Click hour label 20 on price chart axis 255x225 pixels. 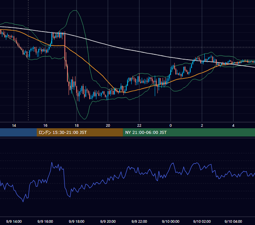click(108, 125)
